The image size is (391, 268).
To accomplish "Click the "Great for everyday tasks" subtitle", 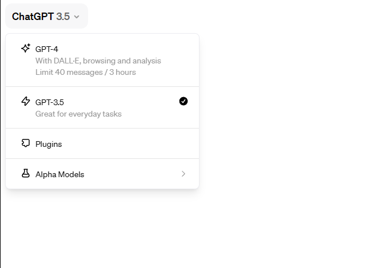I will [78, 114].
